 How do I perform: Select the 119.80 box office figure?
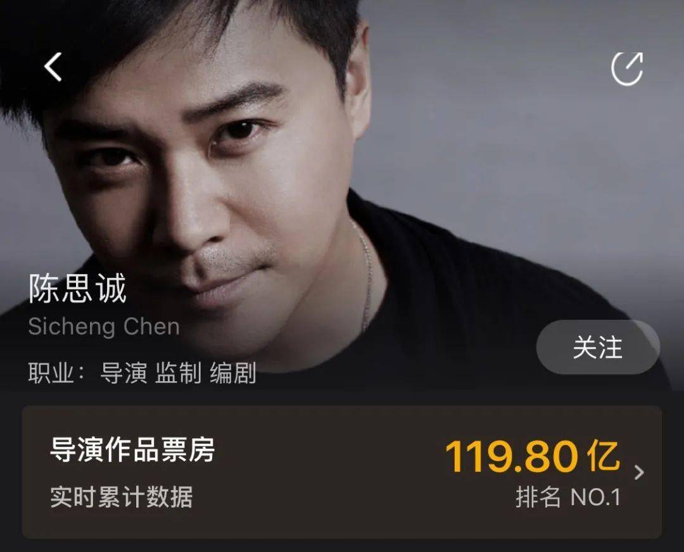coord(512,456)
